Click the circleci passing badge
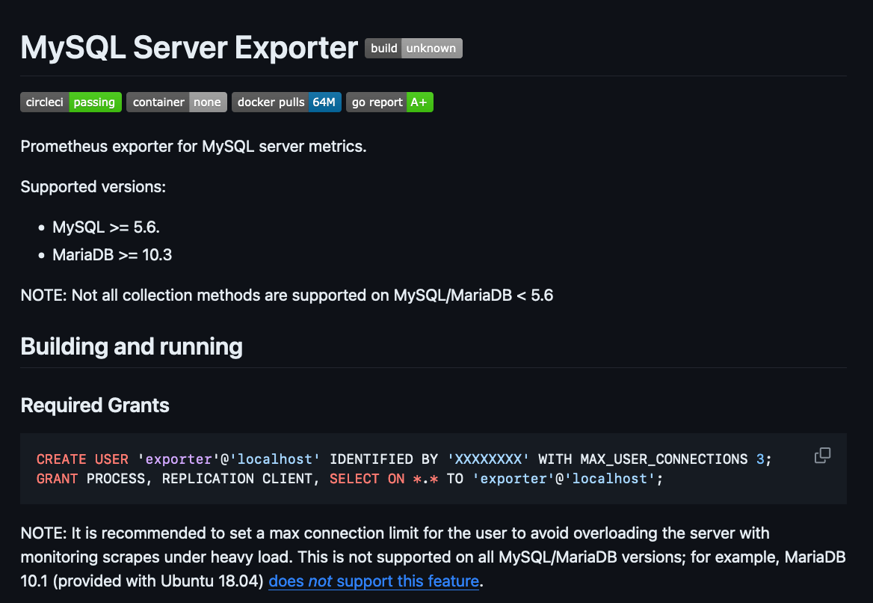873x603 pixels. tap(71, 102)
